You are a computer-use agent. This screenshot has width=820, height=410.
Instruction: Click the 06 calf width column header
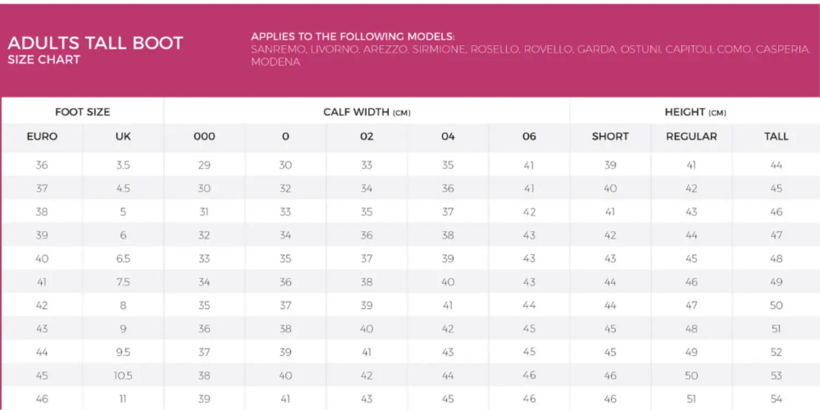click(x=529, y=137)
